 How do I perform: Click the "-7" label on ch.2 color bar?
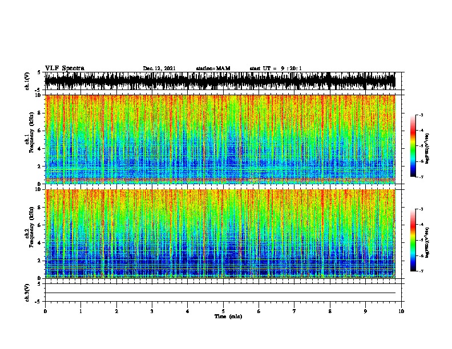tap(421, 271)
